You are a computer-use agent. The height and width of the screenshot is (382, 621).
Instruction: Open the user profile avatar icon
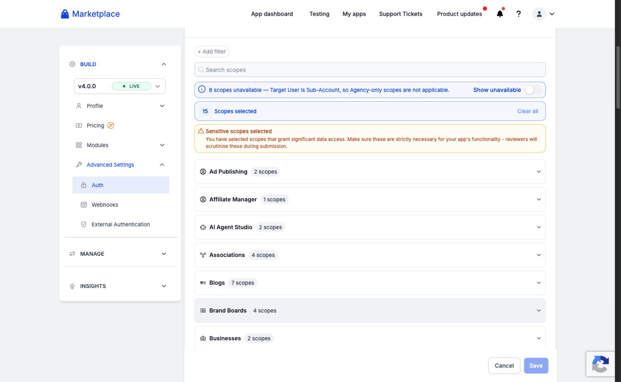(x=539, y=14)
